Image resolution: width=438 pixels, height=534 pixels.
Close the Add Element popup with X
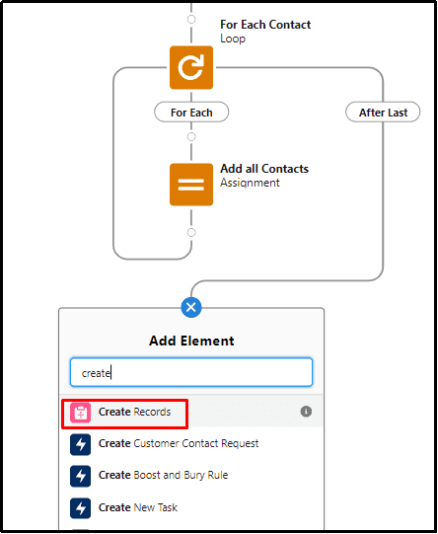click(191, 307)
